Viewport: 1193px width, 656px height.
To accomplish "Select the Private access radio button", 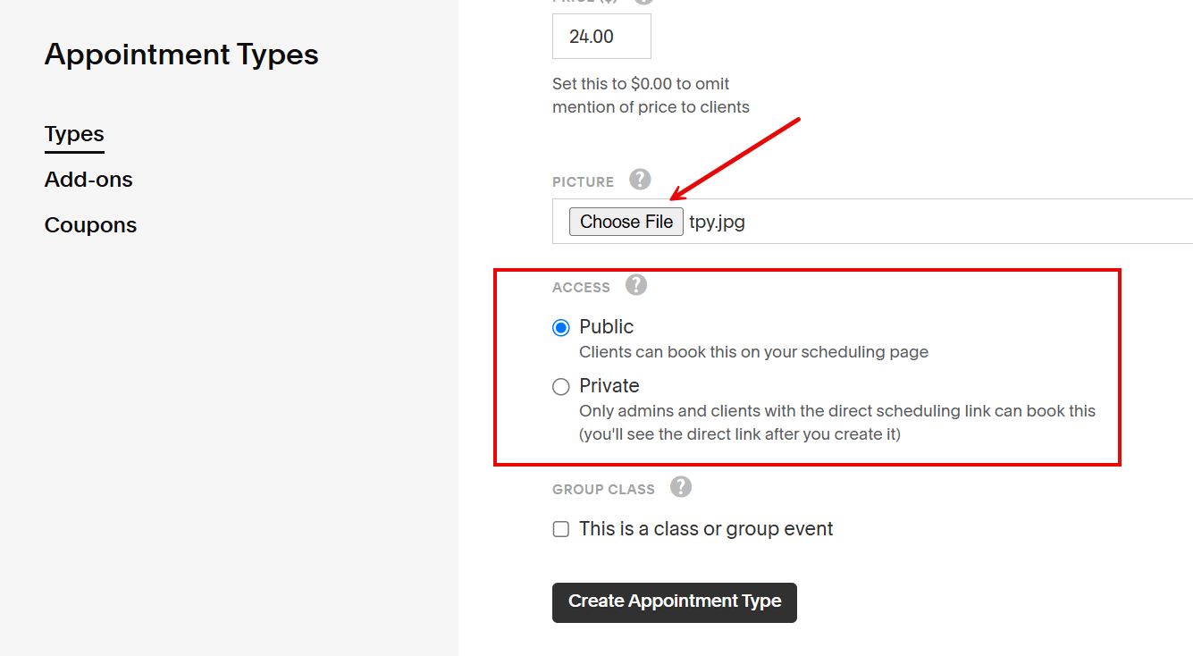I will (560, 386).
